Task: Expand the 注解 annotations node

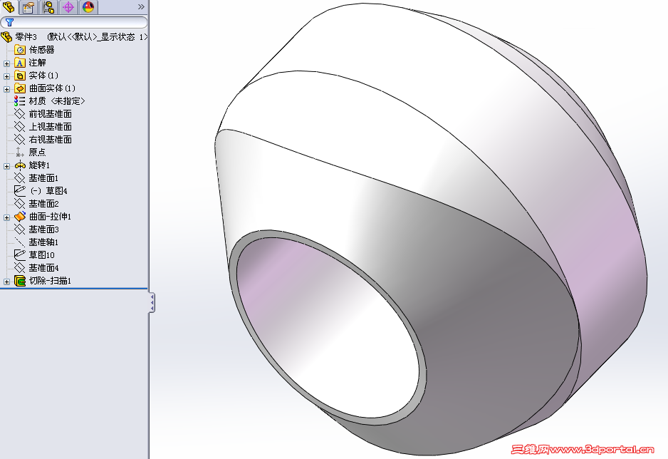Action: (x=6, y=63)
